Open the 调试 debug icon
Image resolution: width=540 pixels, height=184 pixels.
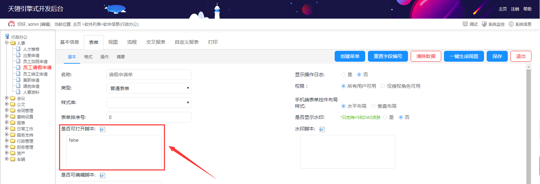click(465, 24)
